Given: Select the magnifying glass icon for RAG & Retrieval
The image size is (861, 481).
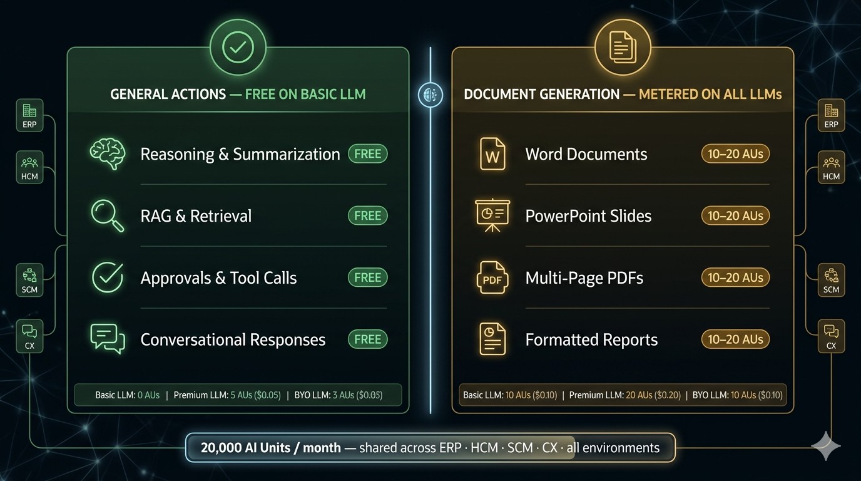Looking at the screenshot, I should click(x=108, y=215).
